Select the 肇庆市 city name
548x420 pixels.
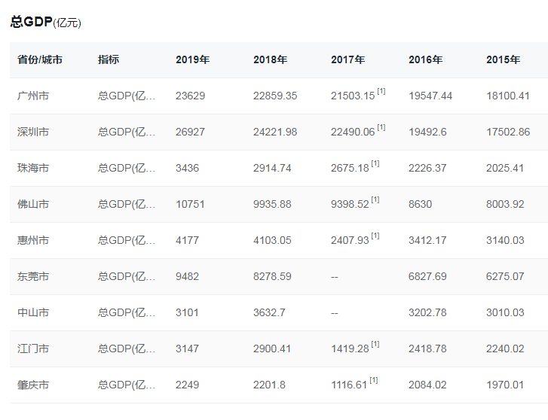pos(33,385)
